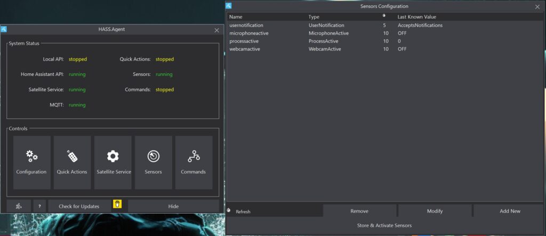Click the Refresh label in Sensors Configuration
Viewport: 546px width, 236px height.
click(x=243, y=212)
